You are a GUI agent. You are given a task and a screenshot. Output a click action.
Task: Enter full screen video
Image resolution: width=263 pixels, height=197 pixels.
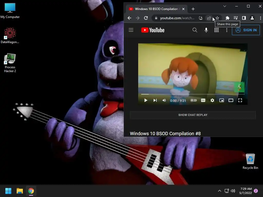[240, 100]
